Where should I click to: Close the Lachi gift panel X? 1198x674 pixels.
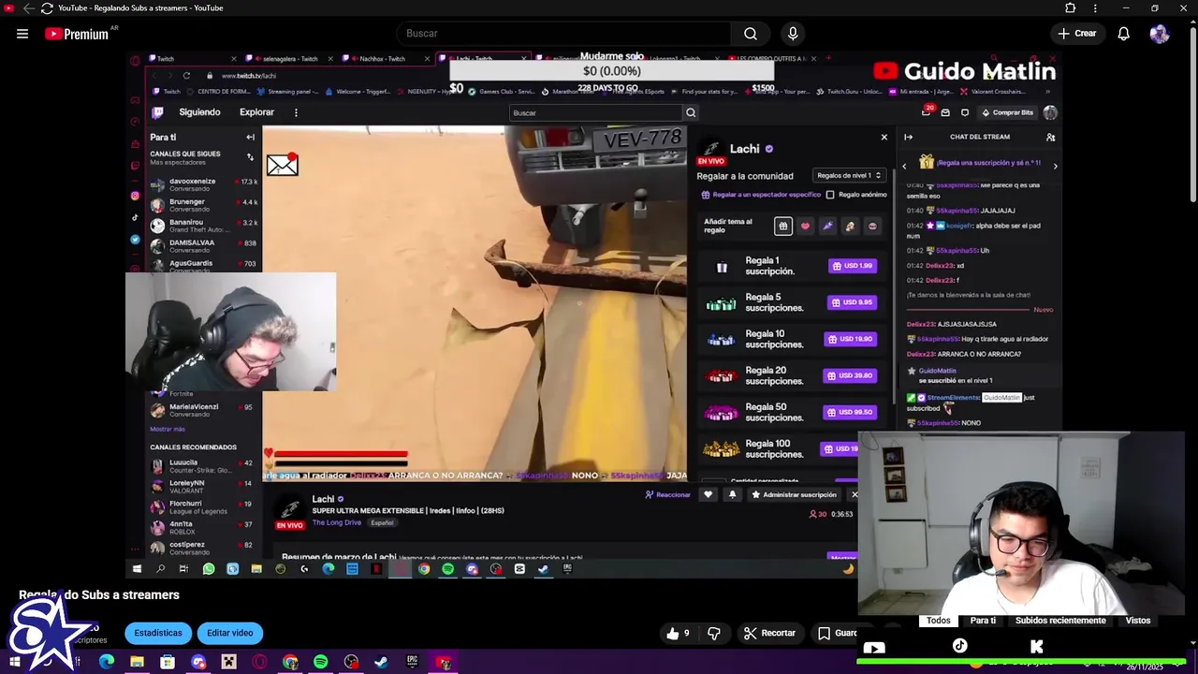click(884, 138)
